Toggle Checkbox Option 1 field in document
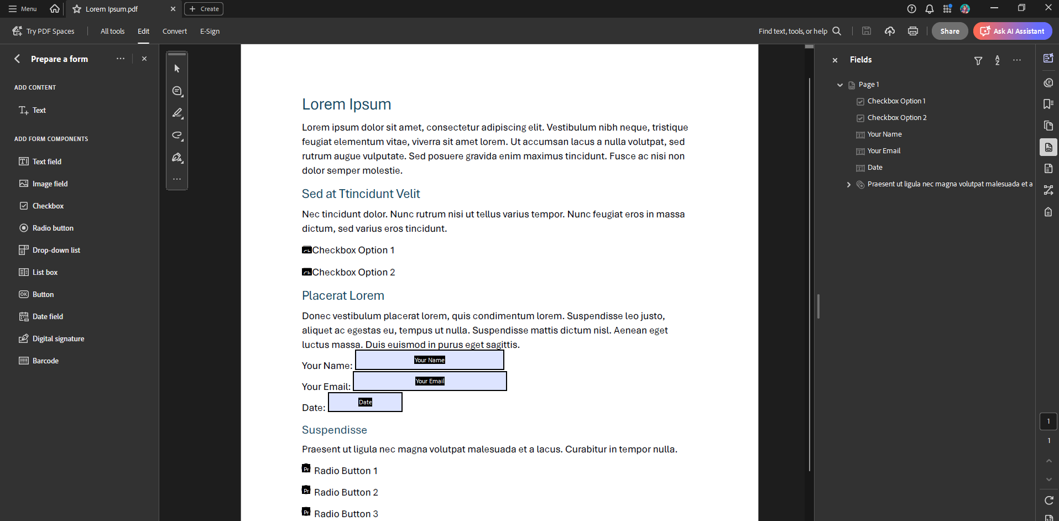1059x521 pixels. pyautogui.click(x=306, y=250)
